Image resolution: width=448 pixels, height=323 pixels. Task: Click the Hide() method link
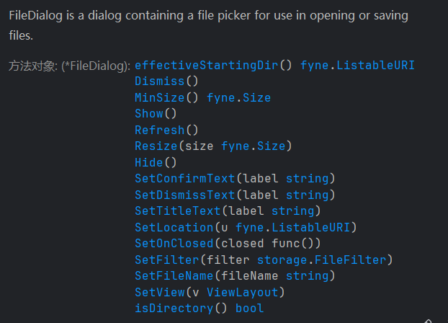(148, 162)
